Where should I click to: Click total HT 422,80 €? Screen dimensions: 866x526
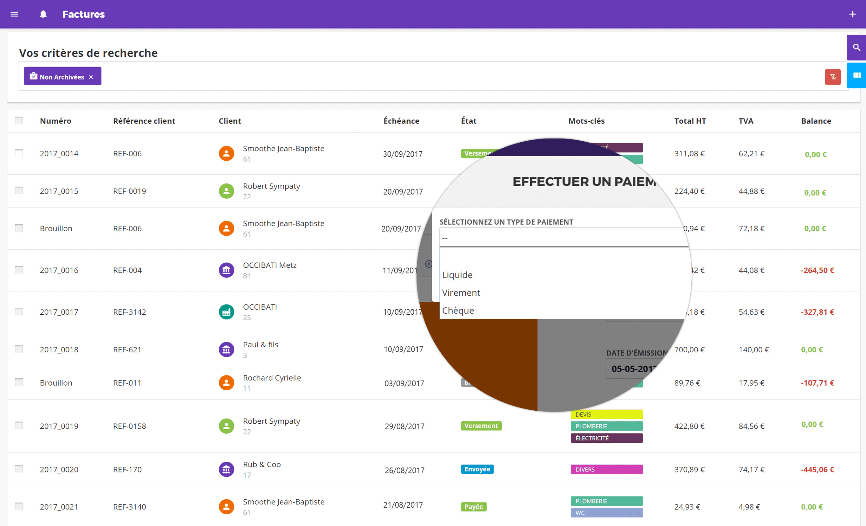pyautogui.click(x=689, y=426)
